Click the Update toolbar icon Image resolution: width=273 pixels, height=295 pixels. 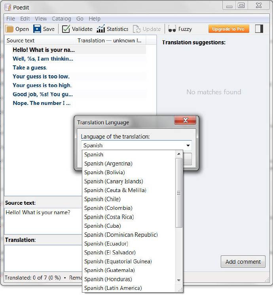[136, 29]
